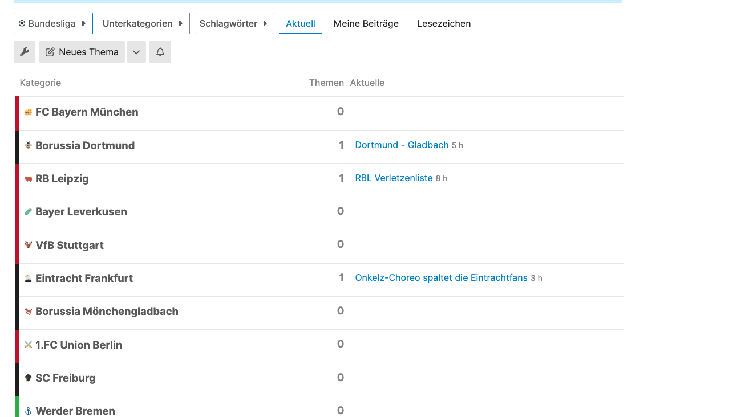
Task: Click the anchor icon beside Werder Bremen
Action: point(28,411)
